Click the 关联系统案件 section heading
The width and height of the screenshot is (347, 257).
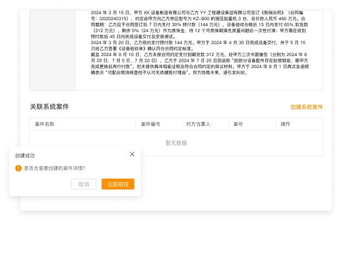coord(49,107)
